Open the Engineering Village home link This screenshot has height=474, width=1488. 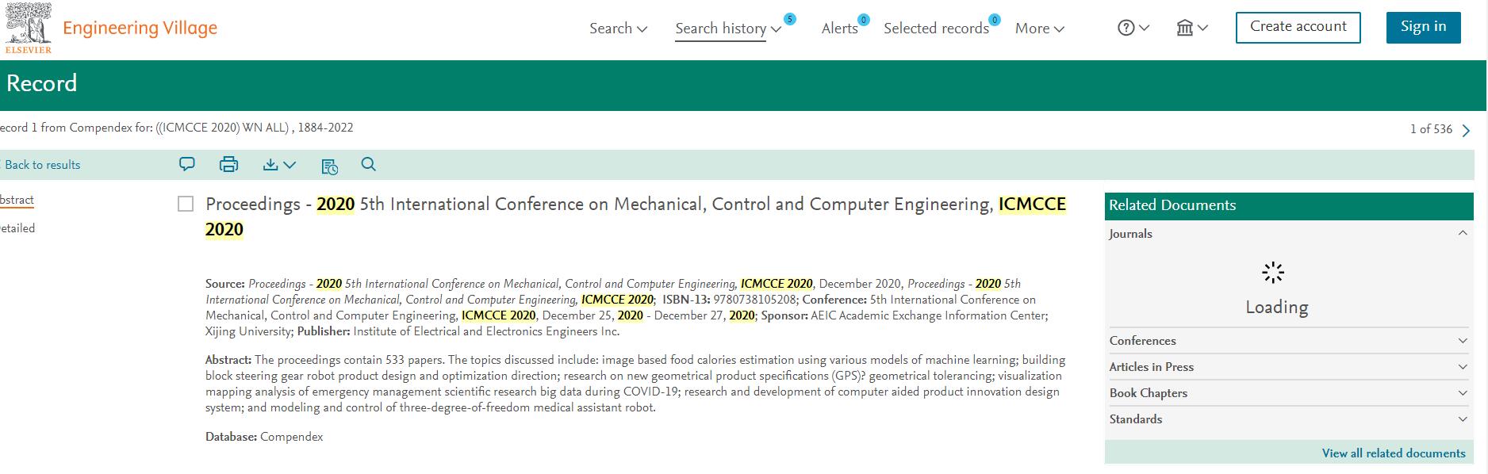coord(140,28)
